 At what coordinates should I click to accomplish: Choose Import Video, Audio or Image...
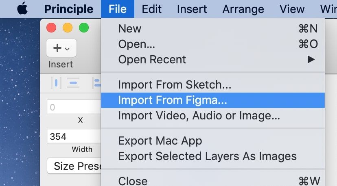coord(212,115)
